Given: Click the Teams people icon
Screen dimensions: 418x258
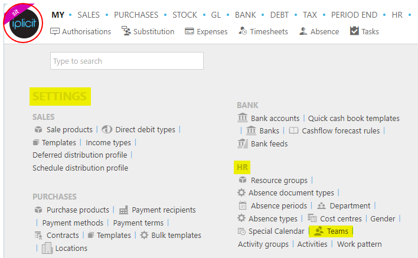Looking at the screenshot, I should [319, 231].
